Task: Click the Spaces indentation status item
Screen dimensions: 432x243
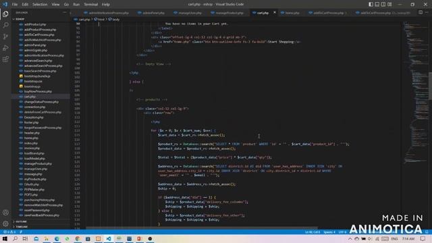Action: click(329, 232)
